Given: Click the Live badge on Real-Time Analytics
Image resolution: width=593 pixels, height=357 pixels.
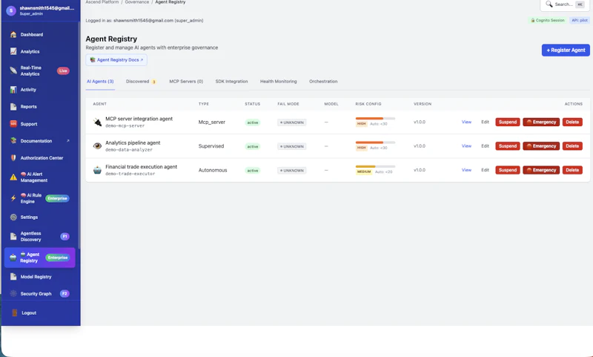Looking at the screenshot, I should [63, 71].
